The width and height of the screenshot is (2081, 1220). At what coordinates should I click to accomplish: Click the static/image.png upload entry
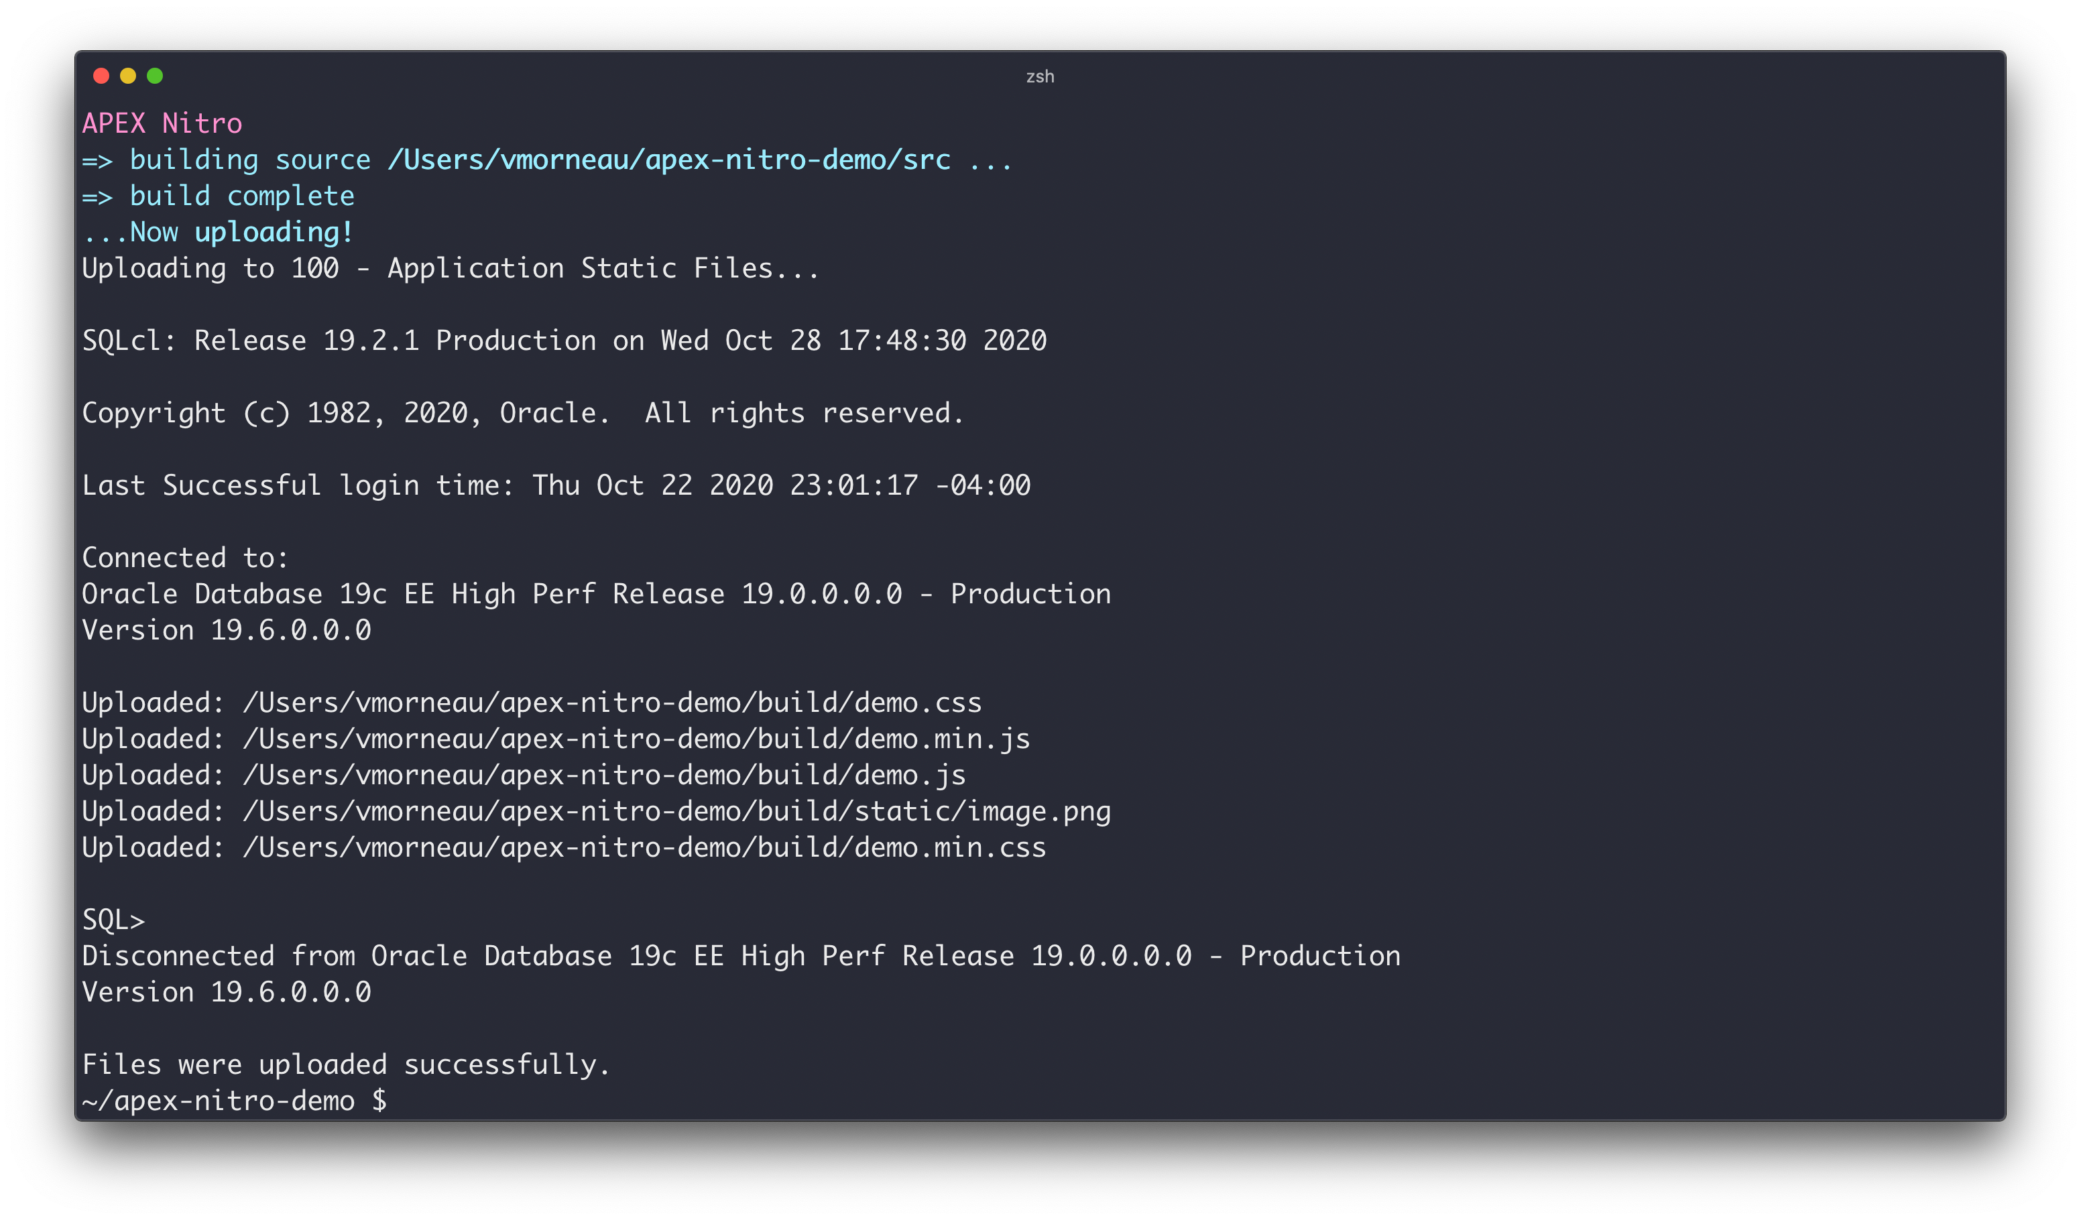[594, 810]
